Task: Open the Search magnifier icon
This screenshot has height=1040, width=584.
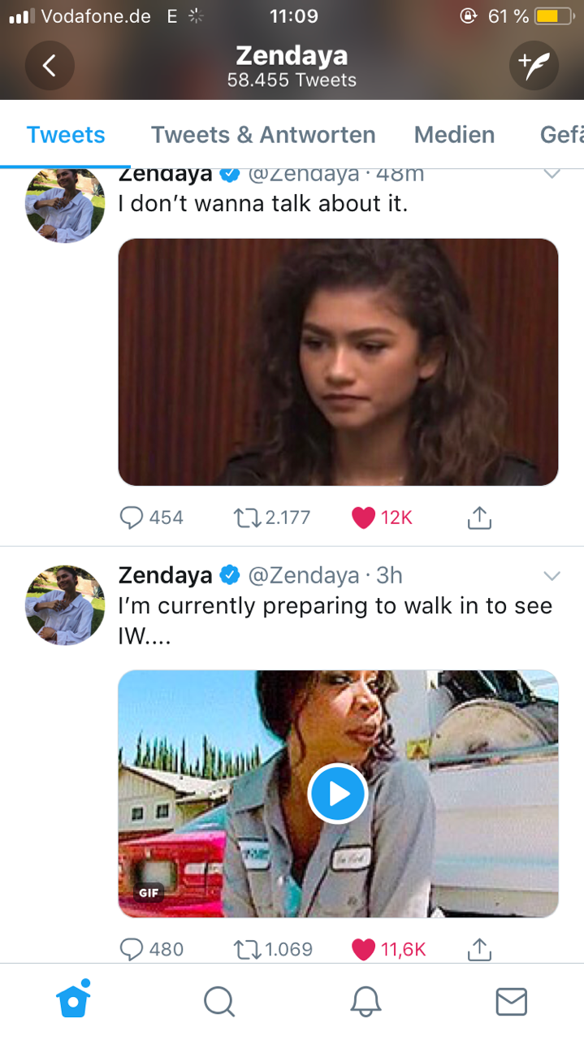Action: [218, 1001]
